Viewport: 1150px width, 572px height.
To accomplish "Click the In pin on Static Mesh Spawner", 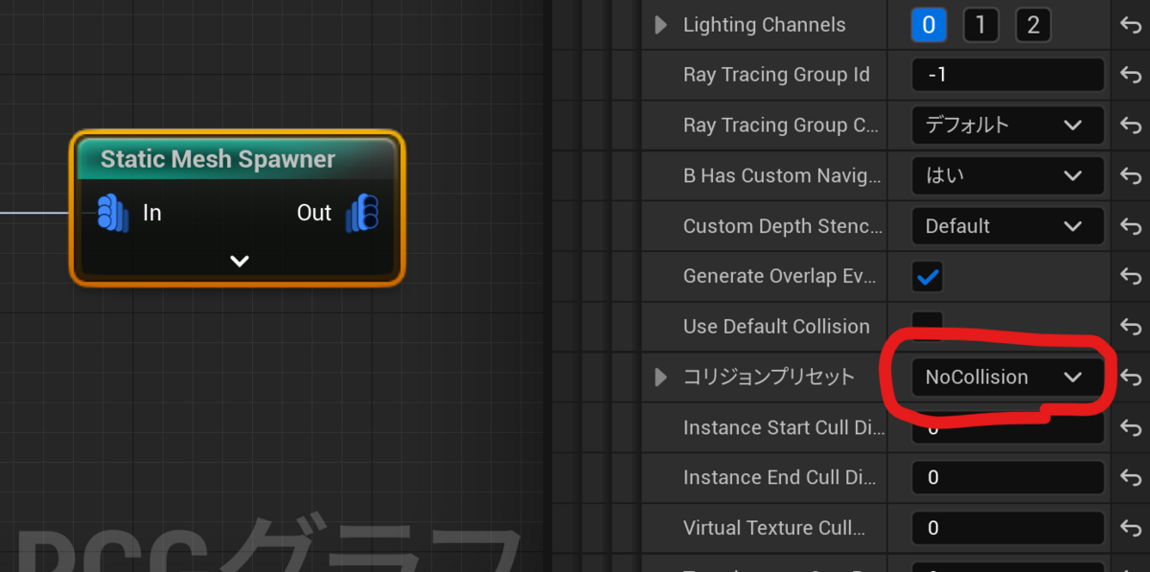I will (x=113, y=213).
